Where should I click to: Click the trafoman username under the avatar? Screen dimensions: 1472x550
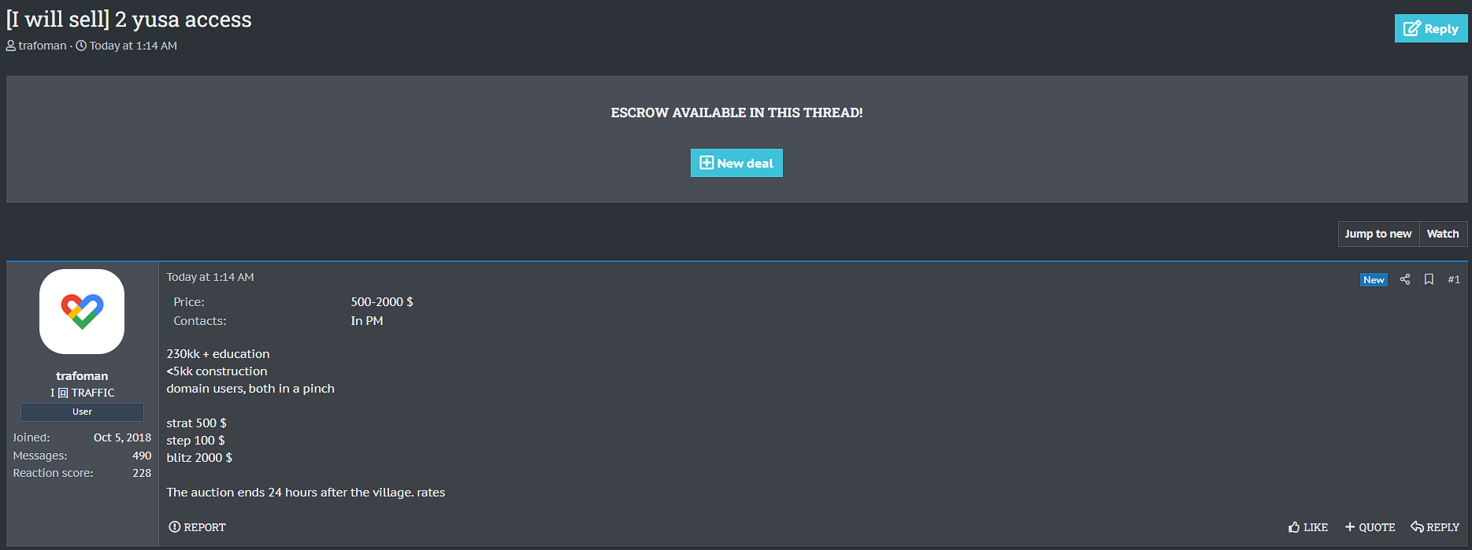pos(82,376)
